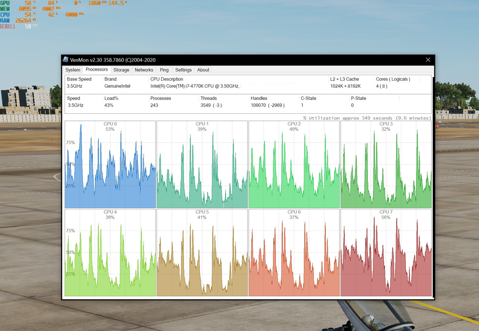Click the CPU Description text field

tap(194, 86)
